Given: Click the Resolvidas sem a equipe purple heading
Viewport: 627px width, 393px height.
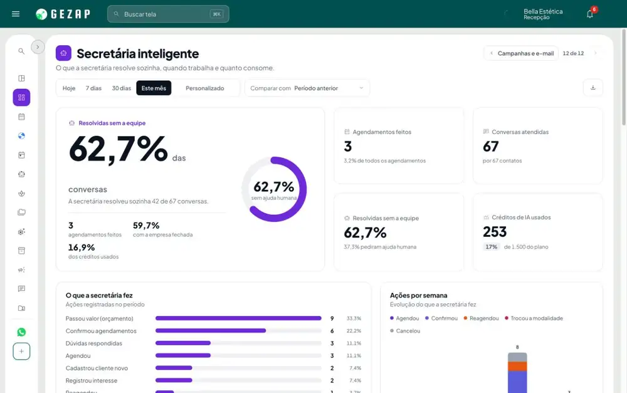Looking at the screenshot, I should point(112,123).
